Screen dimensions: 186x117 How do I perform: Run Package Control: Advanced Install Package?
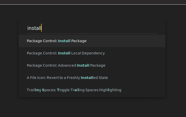coord(66,65)
